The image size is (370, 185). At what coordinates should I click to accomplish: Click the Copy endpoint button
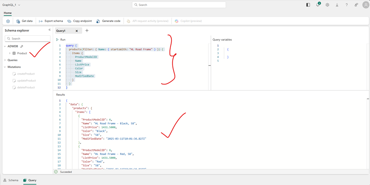point(80,21)
